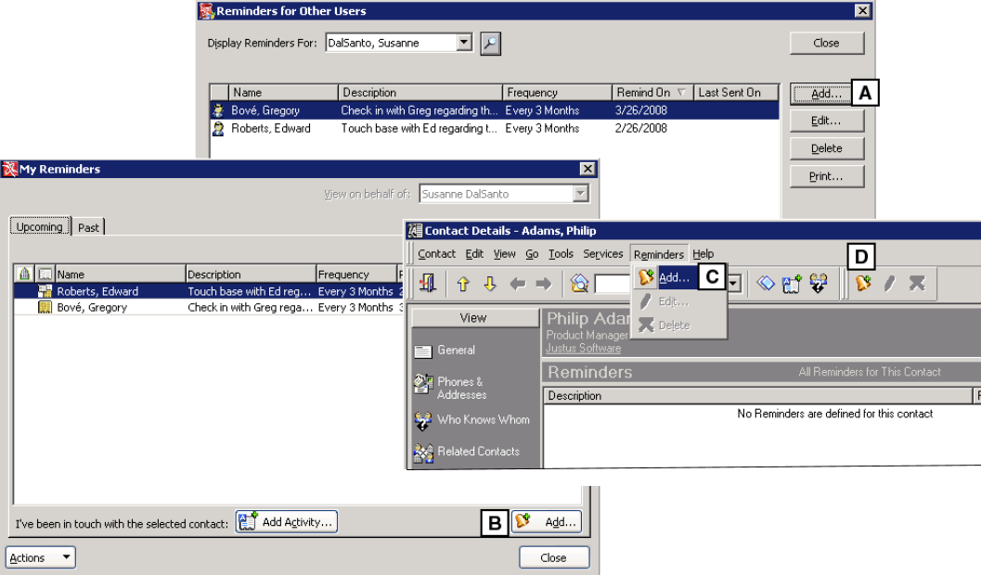Image resolution: width=981 pixels, height=575 pixels.
Task: Choose Add from the Reminders menu
Action: click(675, 275)
